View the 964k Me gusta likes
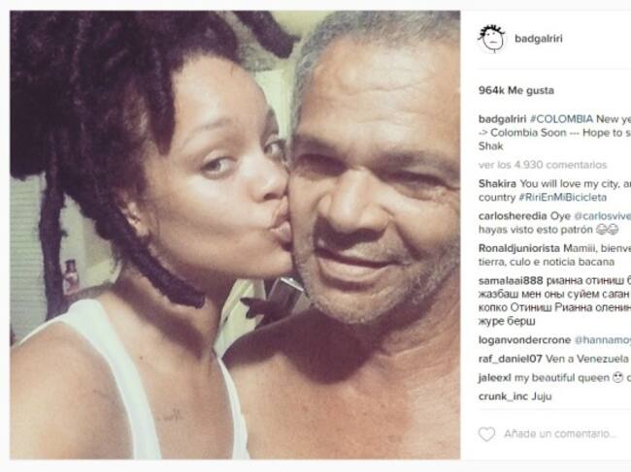Image resolution: width=631 pixels, height=472 pixels. pyautogui.click(x=516, y=90)
